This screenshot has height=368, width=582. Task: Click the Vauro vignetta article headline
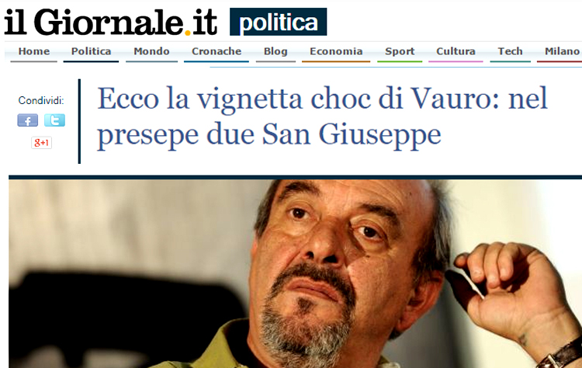pos(322,116)
